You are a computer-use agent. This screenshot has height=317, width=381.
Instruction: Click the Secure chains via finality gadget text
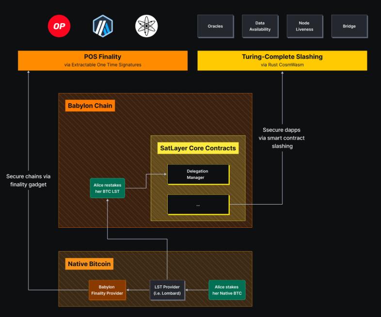[x=29, y=180]
